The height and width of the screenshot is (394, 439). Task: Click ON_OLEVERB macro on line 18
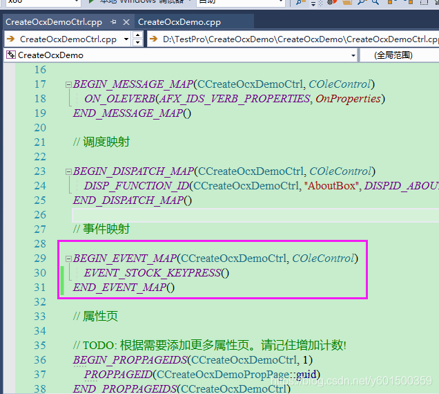[119, 99]
